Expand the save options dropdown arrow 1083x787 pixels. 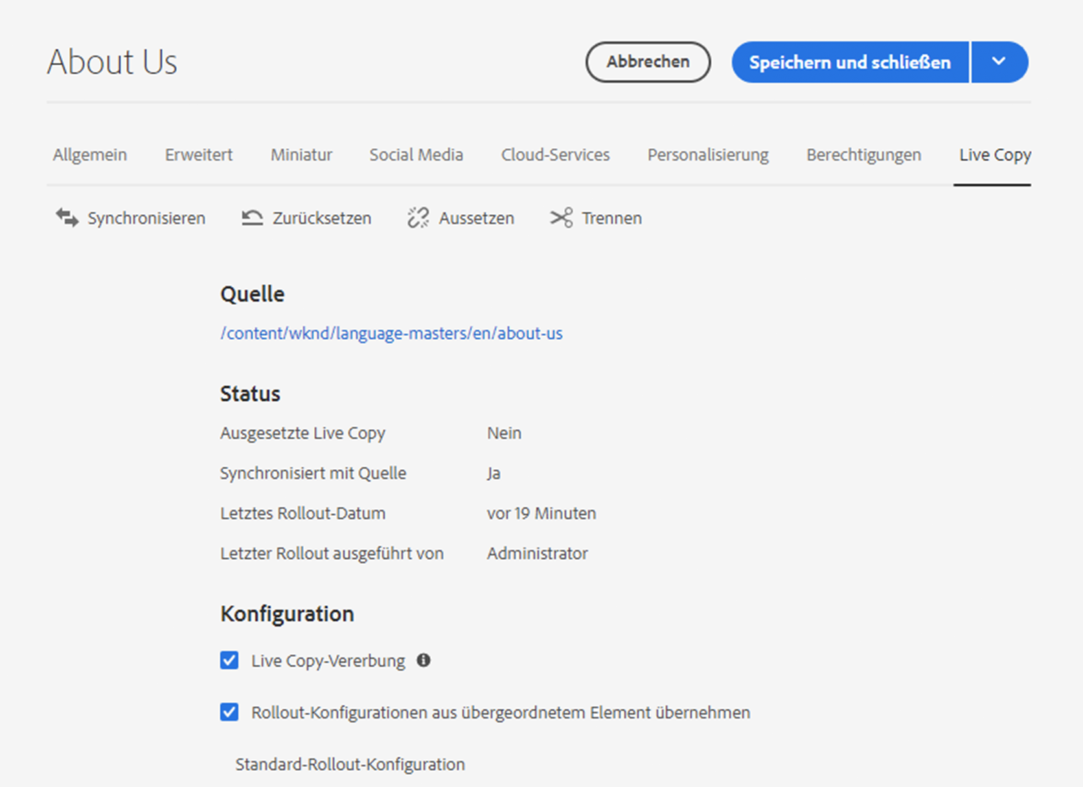(x=999, y=62)
